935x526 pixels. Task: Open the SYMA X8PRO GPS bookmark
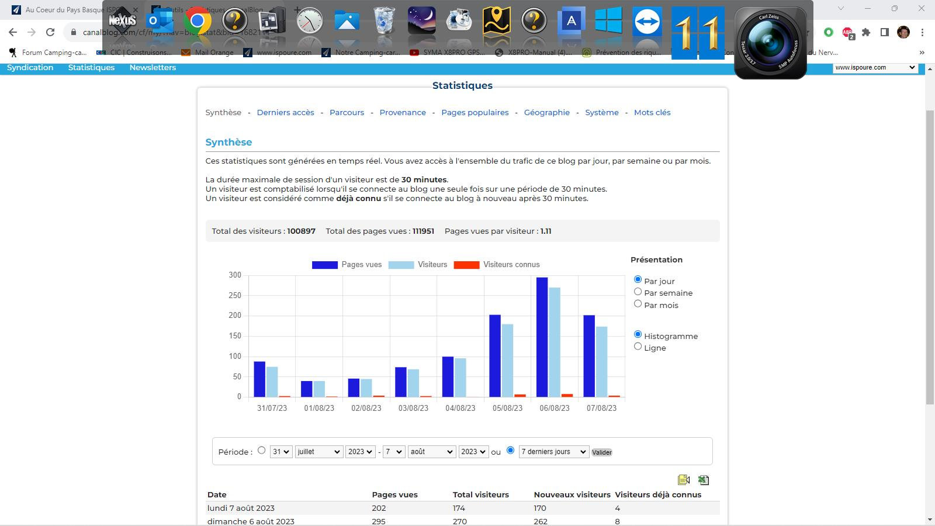[447, 53]
